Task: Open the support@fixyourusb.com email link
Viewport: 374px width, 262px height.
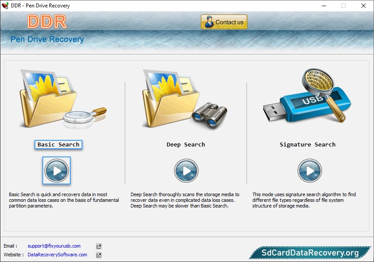Action: pyautogui.click(x=54, y=246)
